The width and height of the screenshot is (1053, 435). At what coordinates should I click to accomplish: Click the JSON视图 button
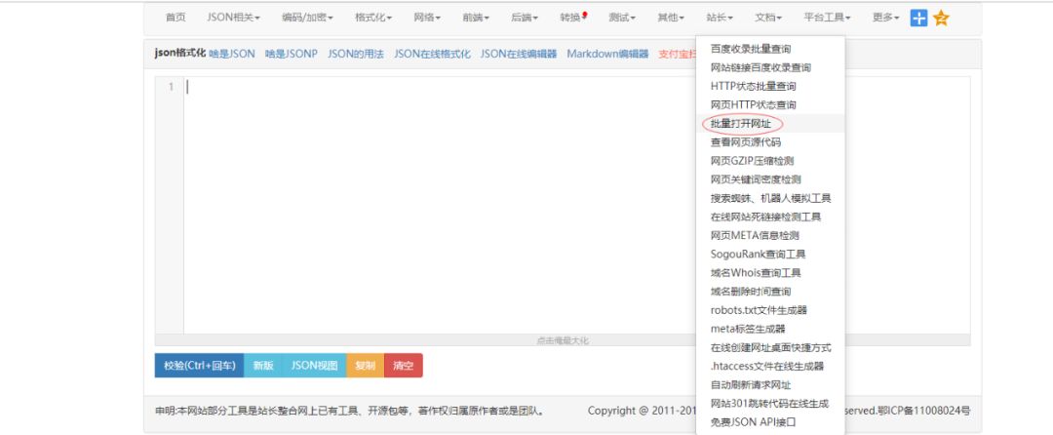[314, 365]
